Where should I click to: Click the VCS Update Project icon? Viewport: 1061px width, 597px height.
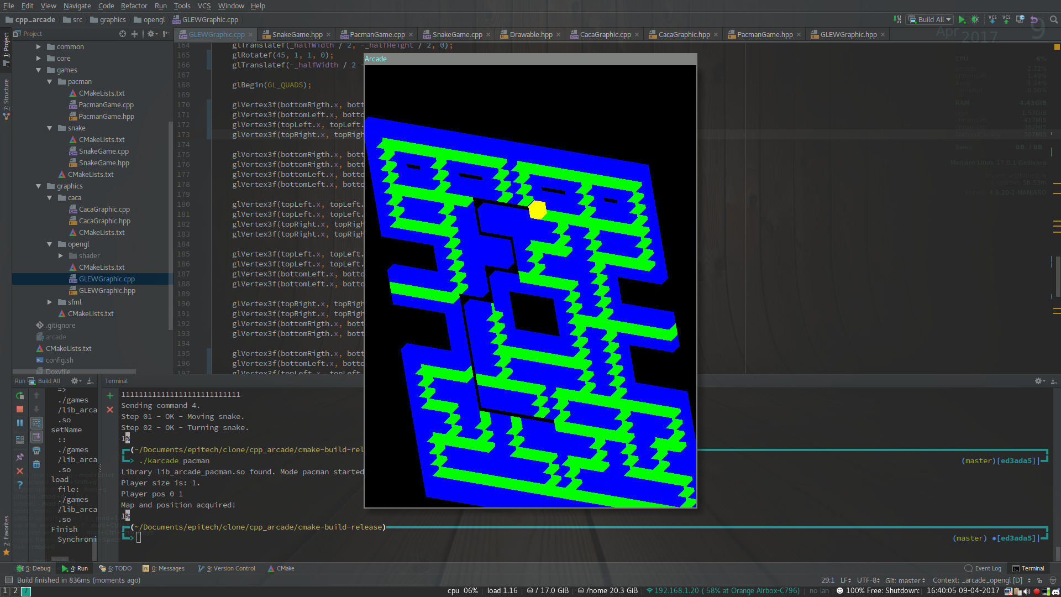pyautogui.click(x=992, y=19)
